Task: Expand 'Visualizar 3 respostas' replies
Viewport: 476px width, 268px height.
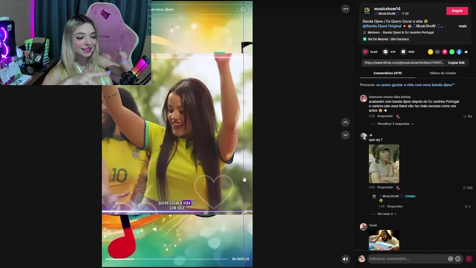Action: click(395, 124)
